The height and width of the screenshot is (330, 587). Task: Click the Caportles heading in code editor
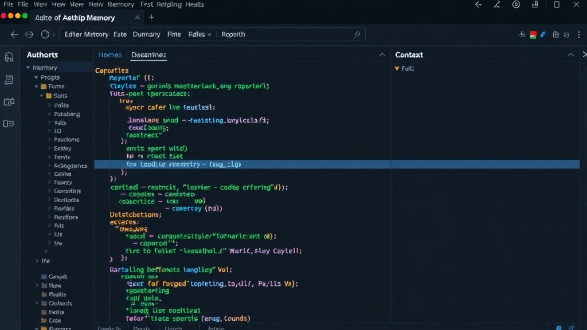(112, 70)
